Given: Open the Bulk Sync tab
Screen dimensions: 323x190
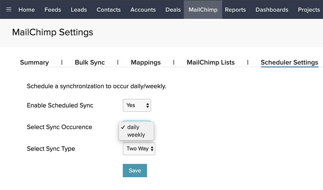Looking at the screenshot, I should [x=90, y=62].
